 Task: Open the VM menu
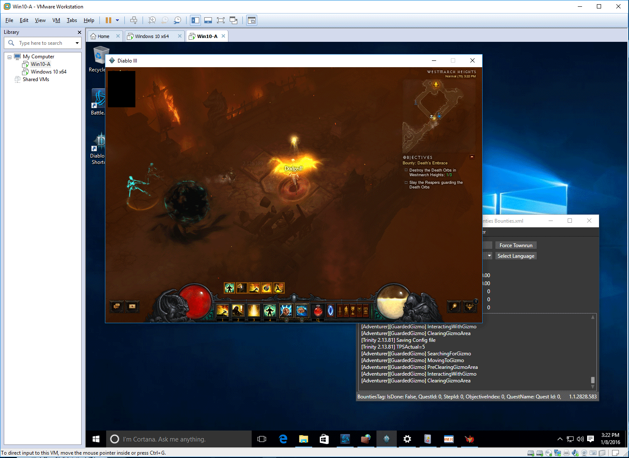click(x=56, y=20)
